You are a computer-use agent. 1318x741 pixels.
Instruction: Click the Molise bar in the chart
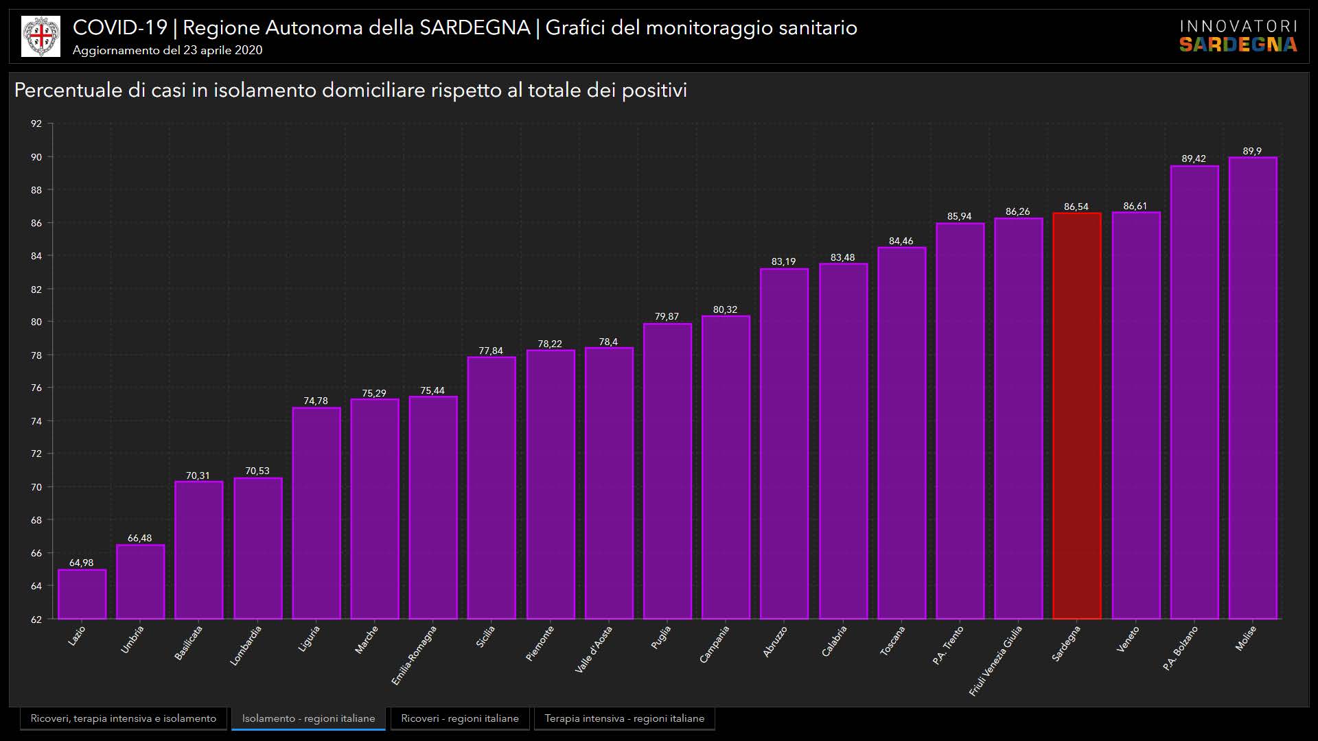coord(1252,388)
